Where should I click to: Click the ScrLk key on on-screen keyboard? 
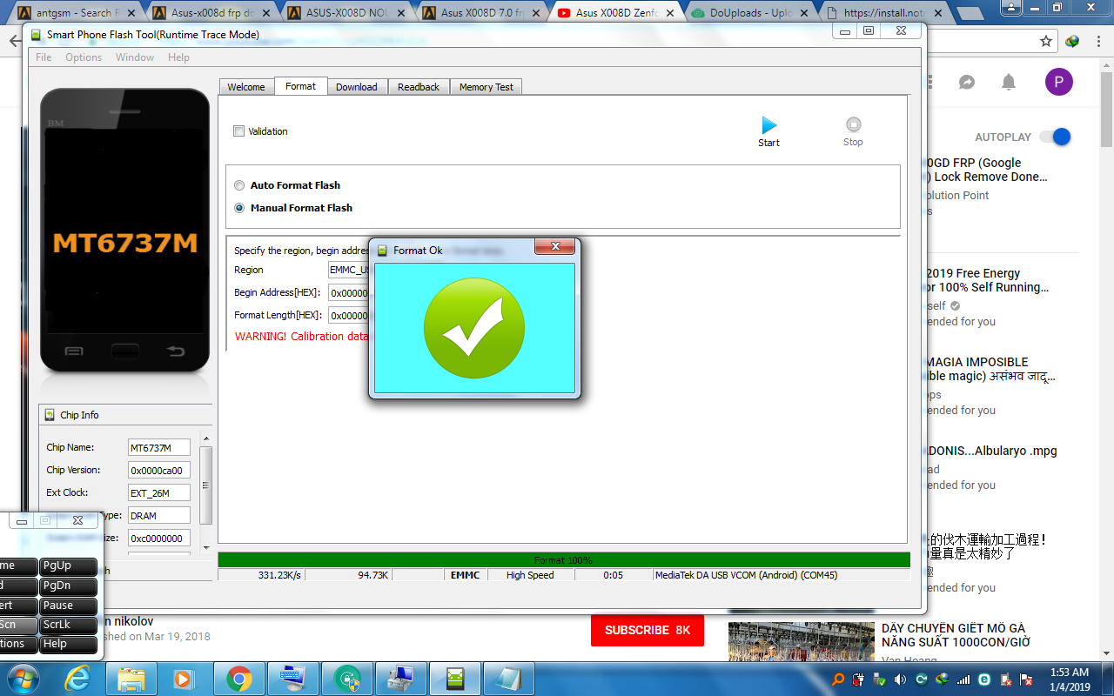coord(68,625)
